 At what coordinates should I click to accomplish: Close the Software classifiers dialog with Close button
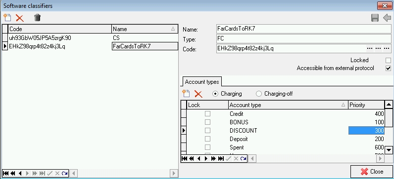[372, 172]
